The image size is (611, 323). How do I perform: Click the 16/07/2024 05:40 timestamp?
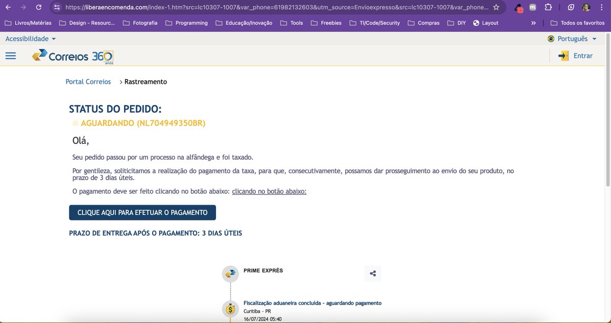pyautogui.click(x=263, y=319)
